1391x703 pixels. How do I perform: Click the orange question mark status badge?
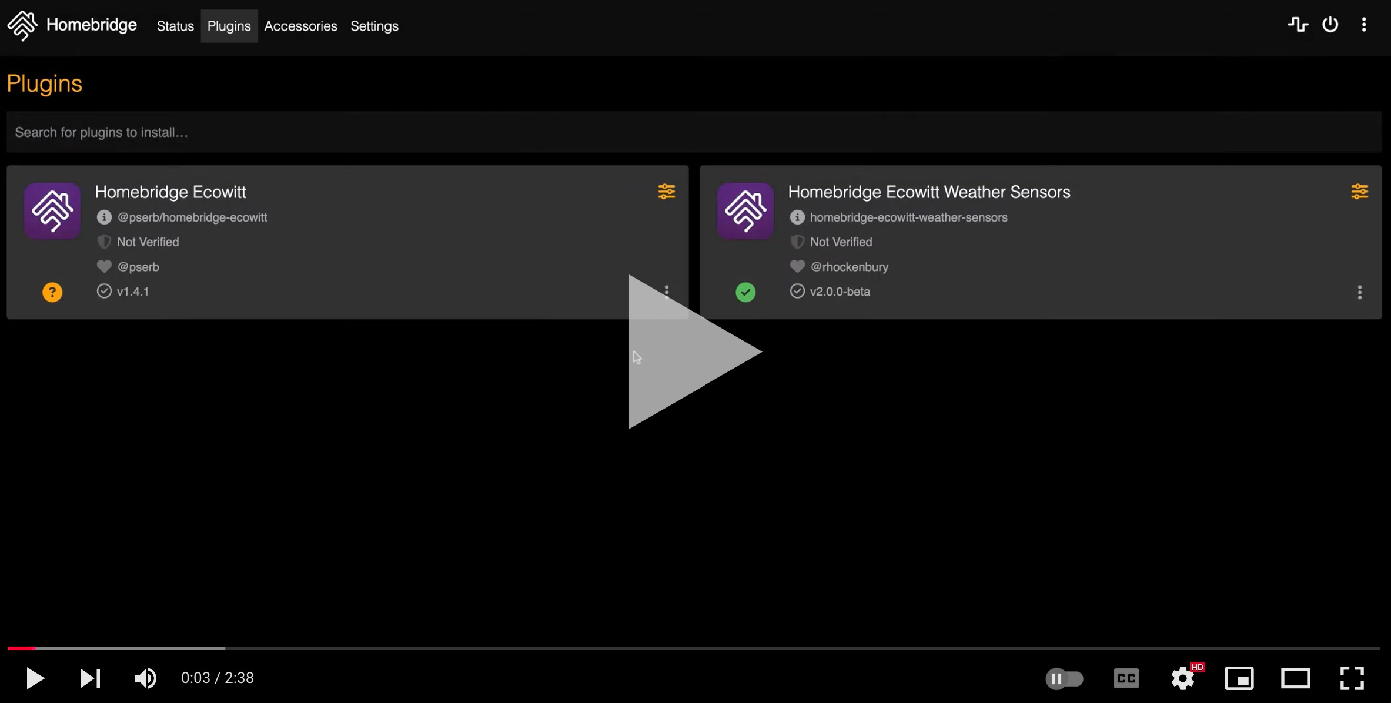point(52,292)
